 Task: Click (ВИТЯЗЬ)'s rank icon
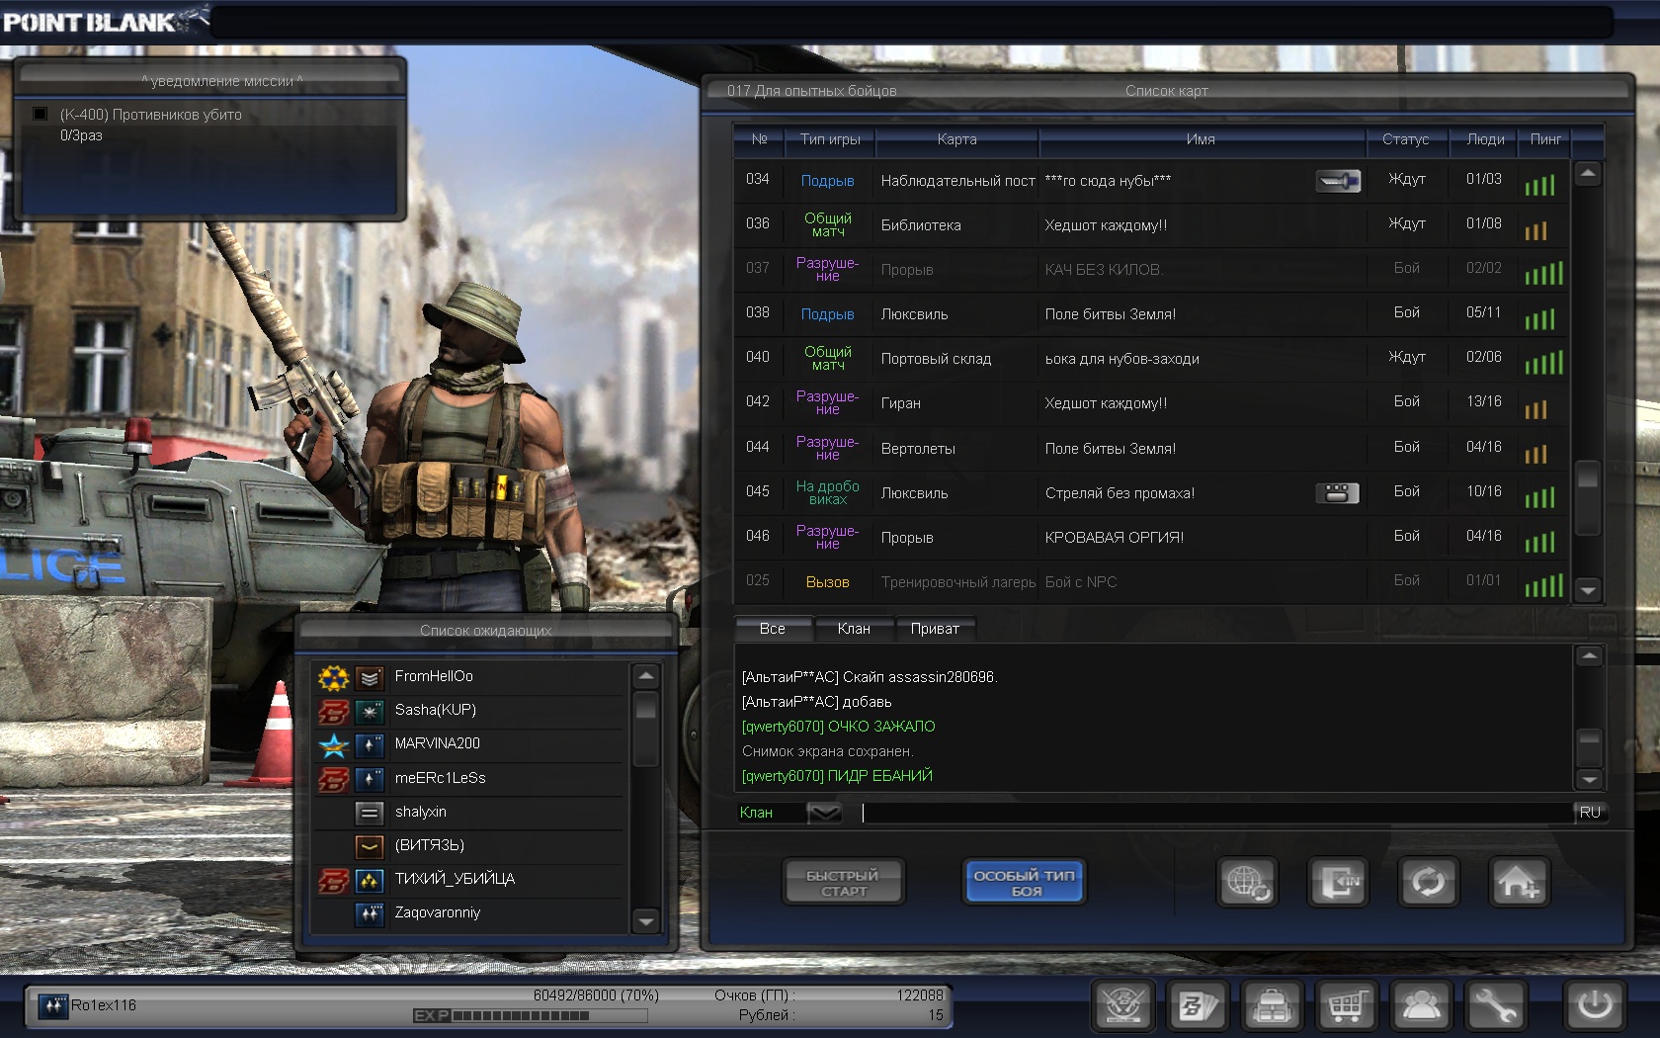coord(370,846)
